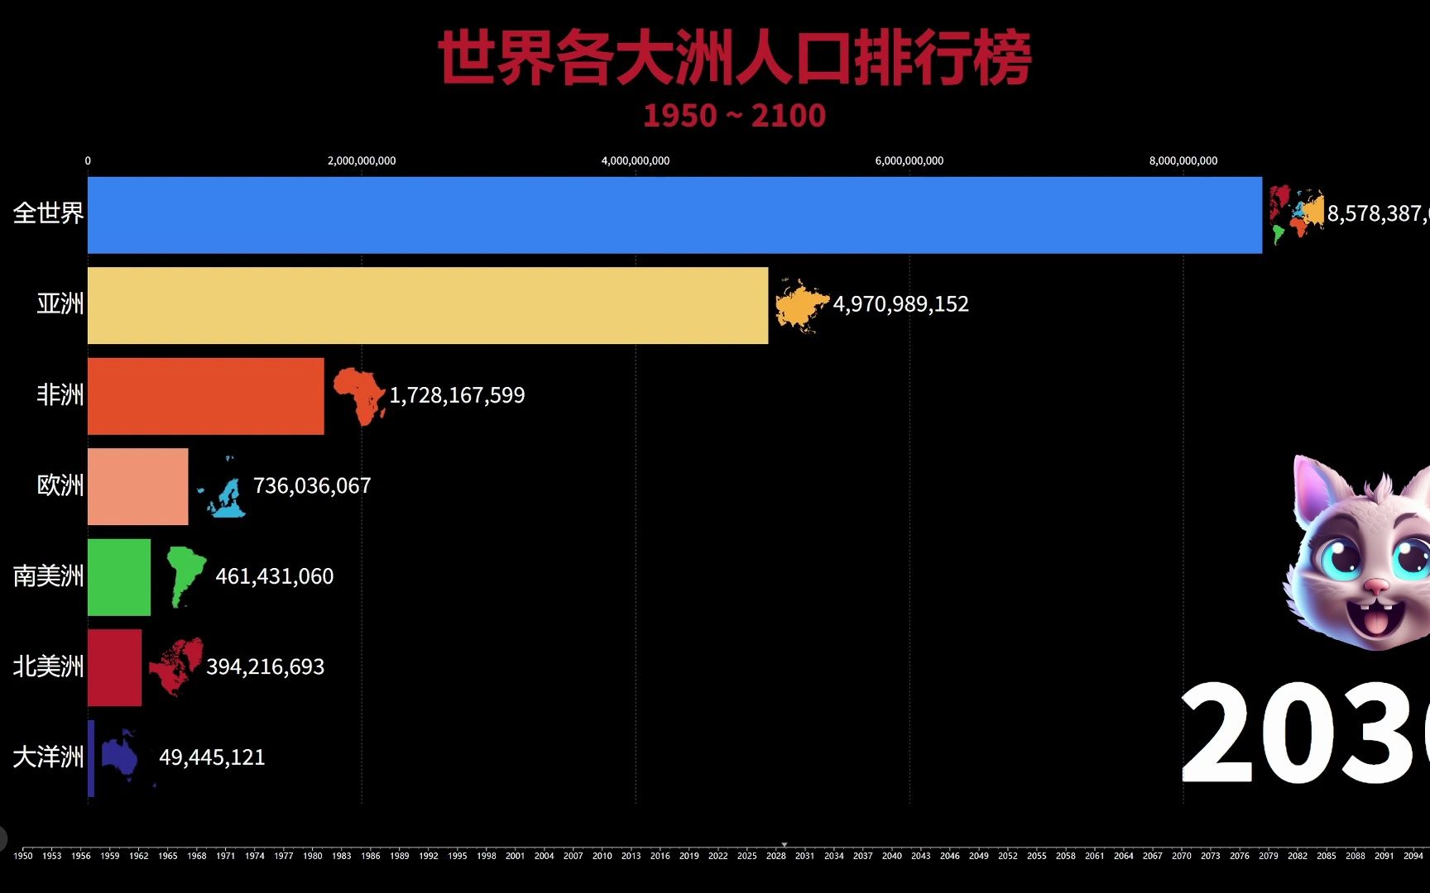Click the 全世界 row label
This screenshot has height=893, width=1430.
click(48, 213)
